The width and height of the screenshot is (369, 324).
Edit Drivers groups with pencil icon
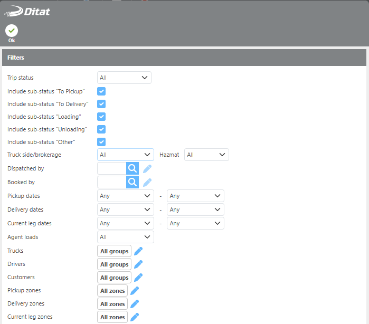tap(138, 264)
